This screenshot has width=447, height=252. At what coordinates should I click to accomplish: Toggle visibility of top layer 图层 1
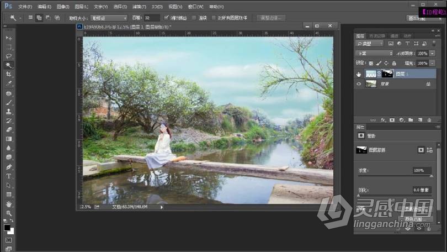click(x=359, y=74)
